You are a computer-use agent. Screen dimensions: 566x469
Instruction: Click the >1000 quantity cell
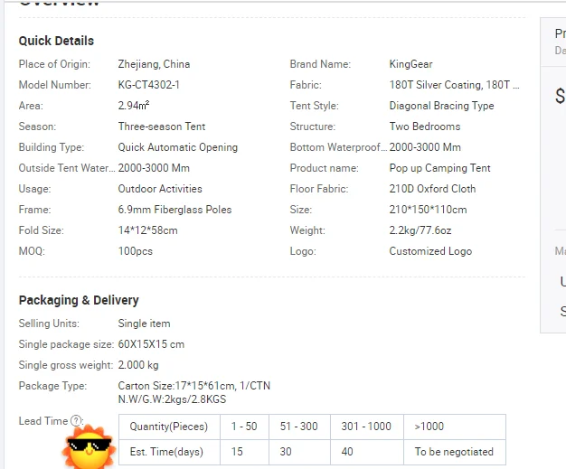455,427
